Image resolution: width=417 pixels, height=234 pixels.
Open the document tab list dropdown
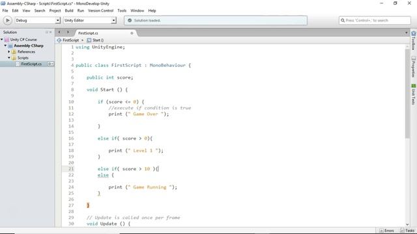406,33
